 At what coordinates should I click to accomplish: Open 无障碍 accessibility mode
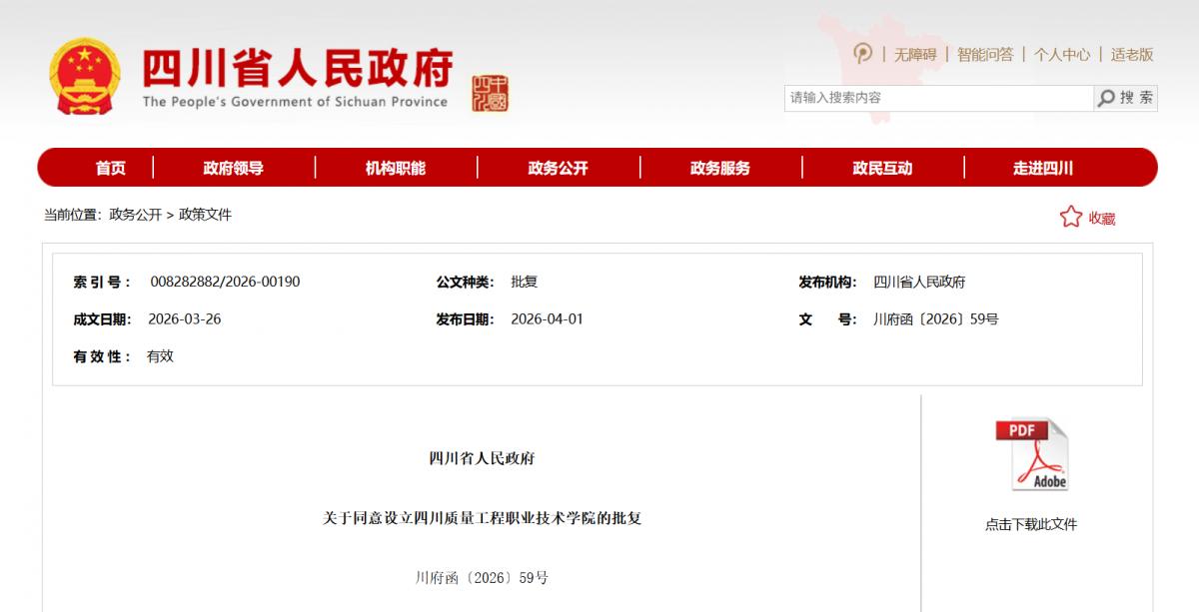click(914, 55)
